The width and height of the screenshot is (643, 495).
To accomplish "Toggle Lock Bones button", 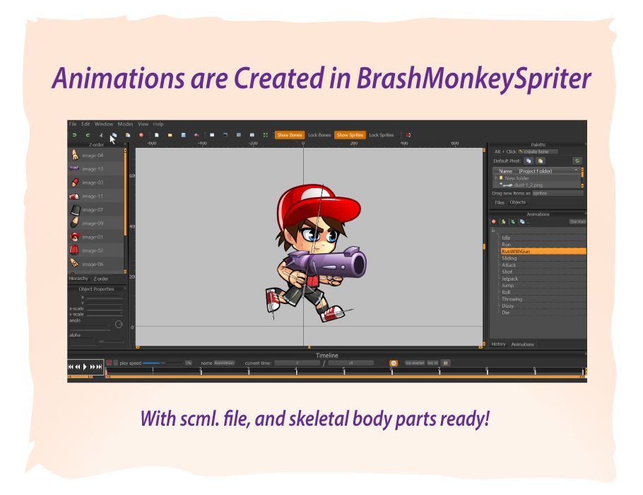I will pyautogui.click(x=319, y=135).
